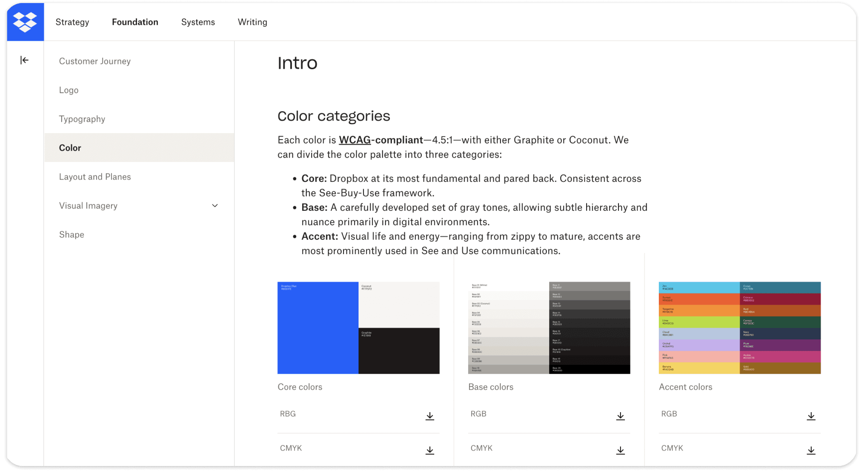
Task: Click the RBG label under Core colors
Action: 288,414
